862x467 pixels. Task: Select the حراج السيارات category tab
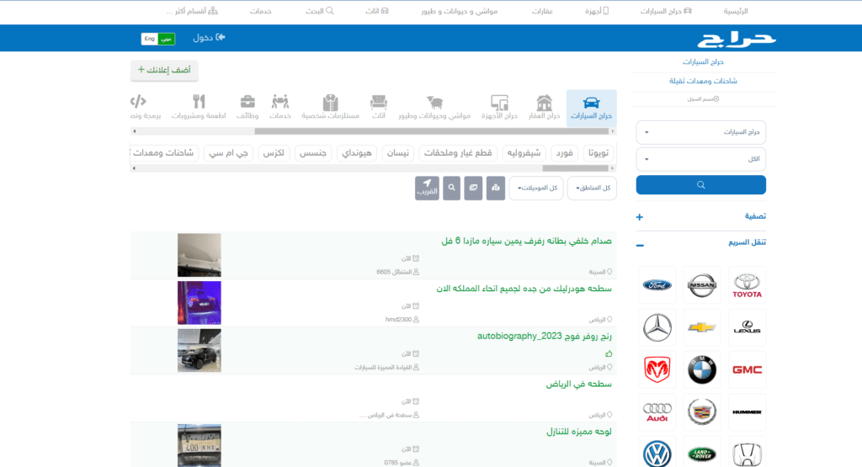click(x=591, y=108)
